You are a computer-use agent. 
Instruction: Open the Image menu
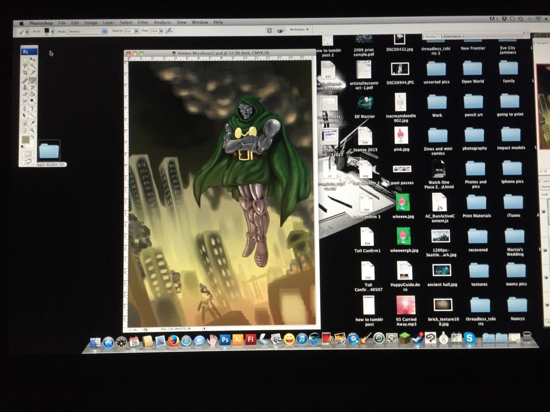click(x=91, y=23)
